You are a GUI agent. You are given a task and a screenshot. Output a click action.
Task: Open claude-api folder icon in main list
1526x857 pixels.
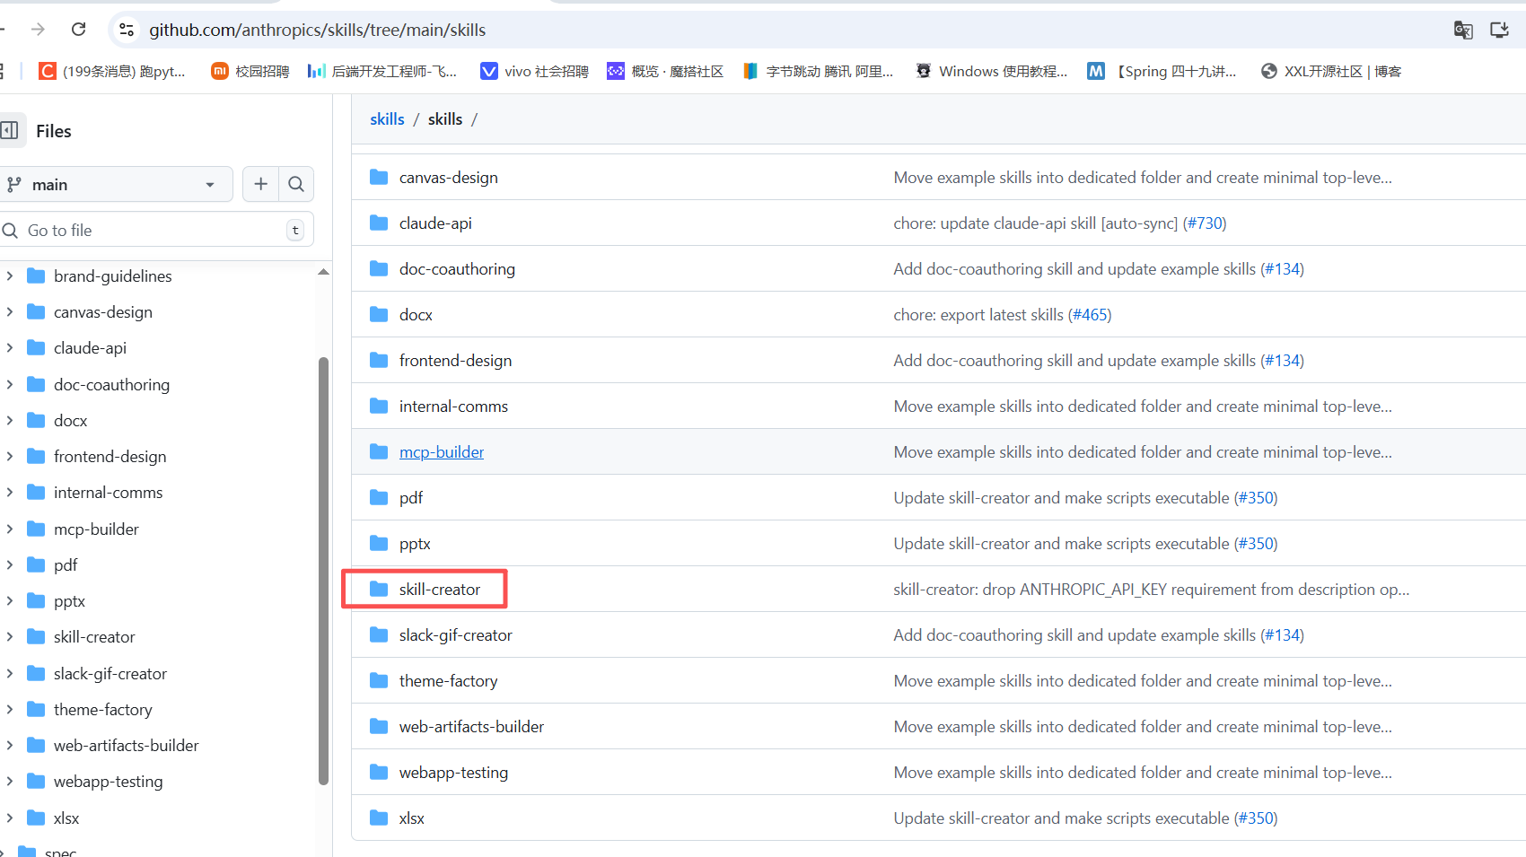pyautogui.click(x=379, y=223)
